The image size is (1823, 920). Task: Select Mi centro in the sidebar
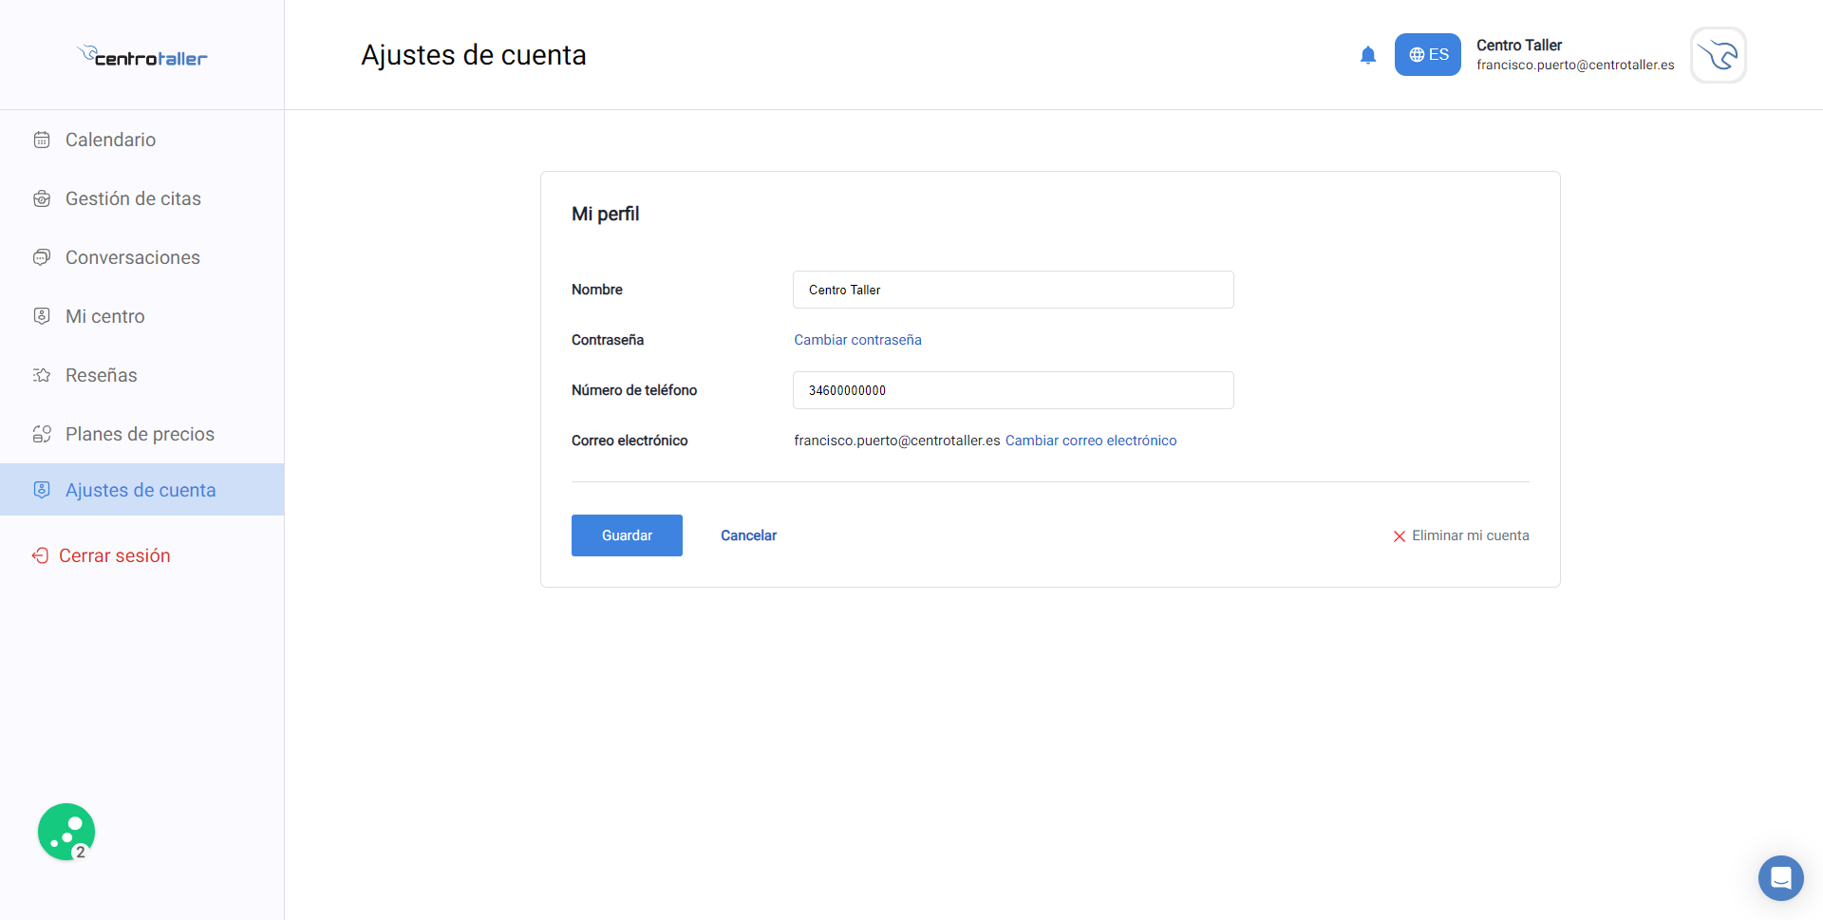tap(104, 315)
